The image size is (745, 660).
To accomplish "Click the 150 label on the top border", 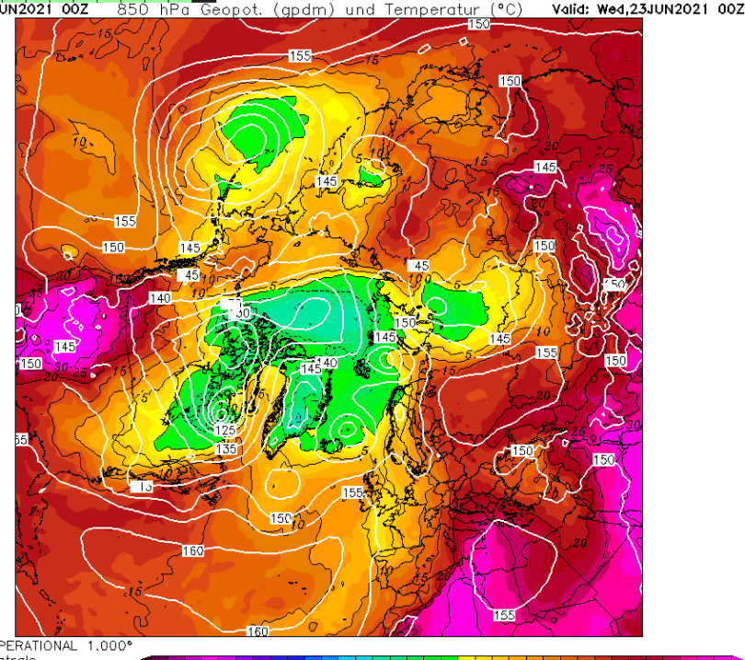I will [x=479, y=24].
